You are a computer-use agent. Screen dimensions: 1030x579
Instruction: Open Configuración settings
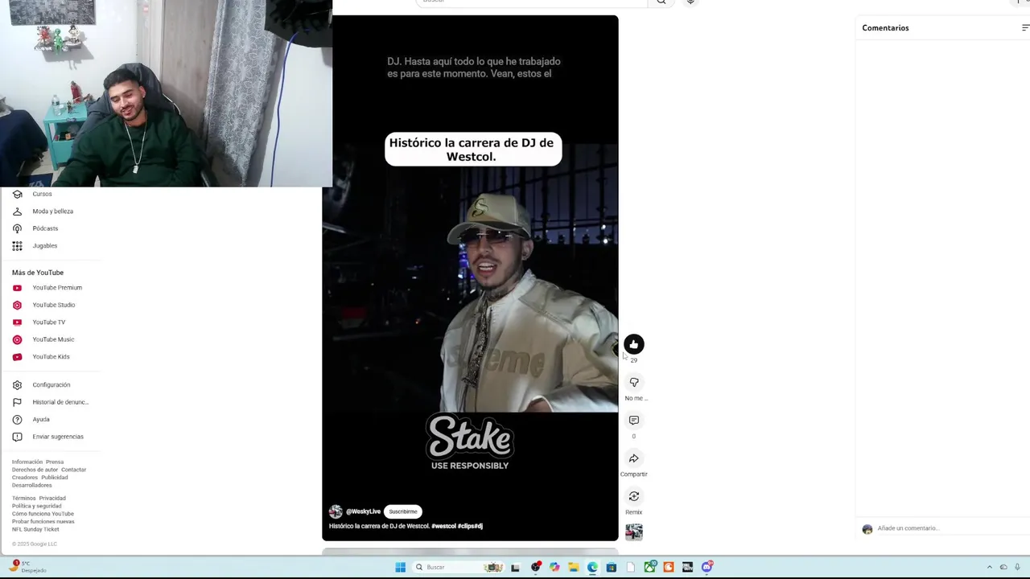(x=50, y=385)
